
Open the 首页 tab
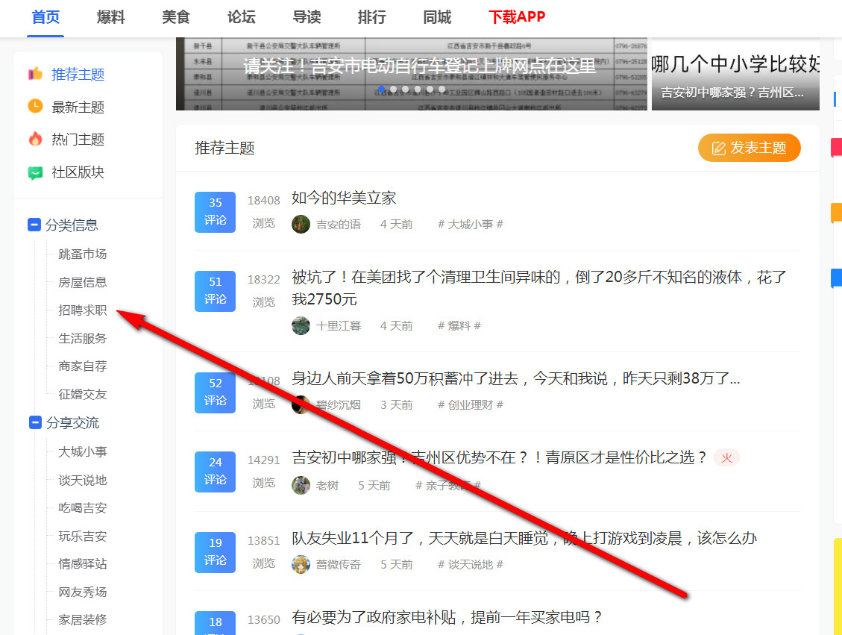[45, 17]
